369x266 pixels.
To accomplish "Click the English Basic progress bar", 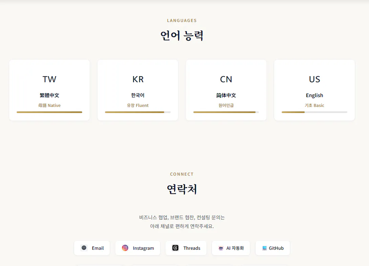I will click(x=314, y=112).
